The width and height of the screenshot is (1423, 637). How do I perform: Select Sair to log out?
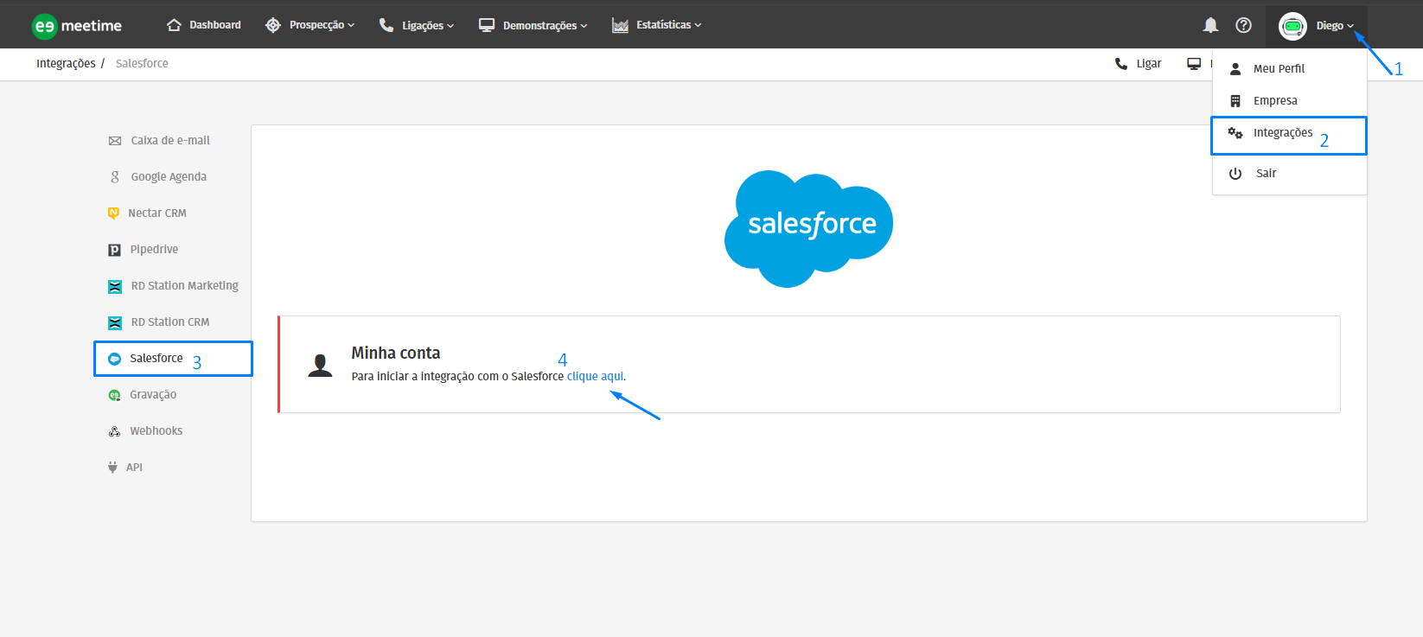pyautogui.click(x=1266, y=174)
